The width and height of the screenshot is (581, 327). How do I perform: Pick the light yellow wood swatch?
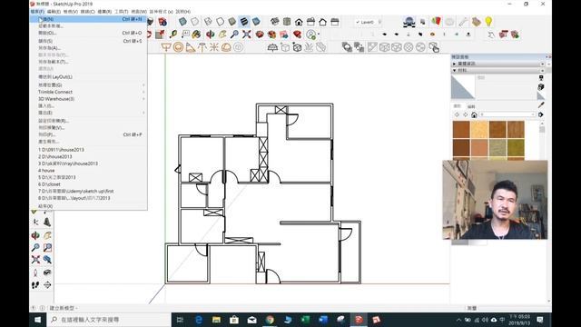[479, 129]
